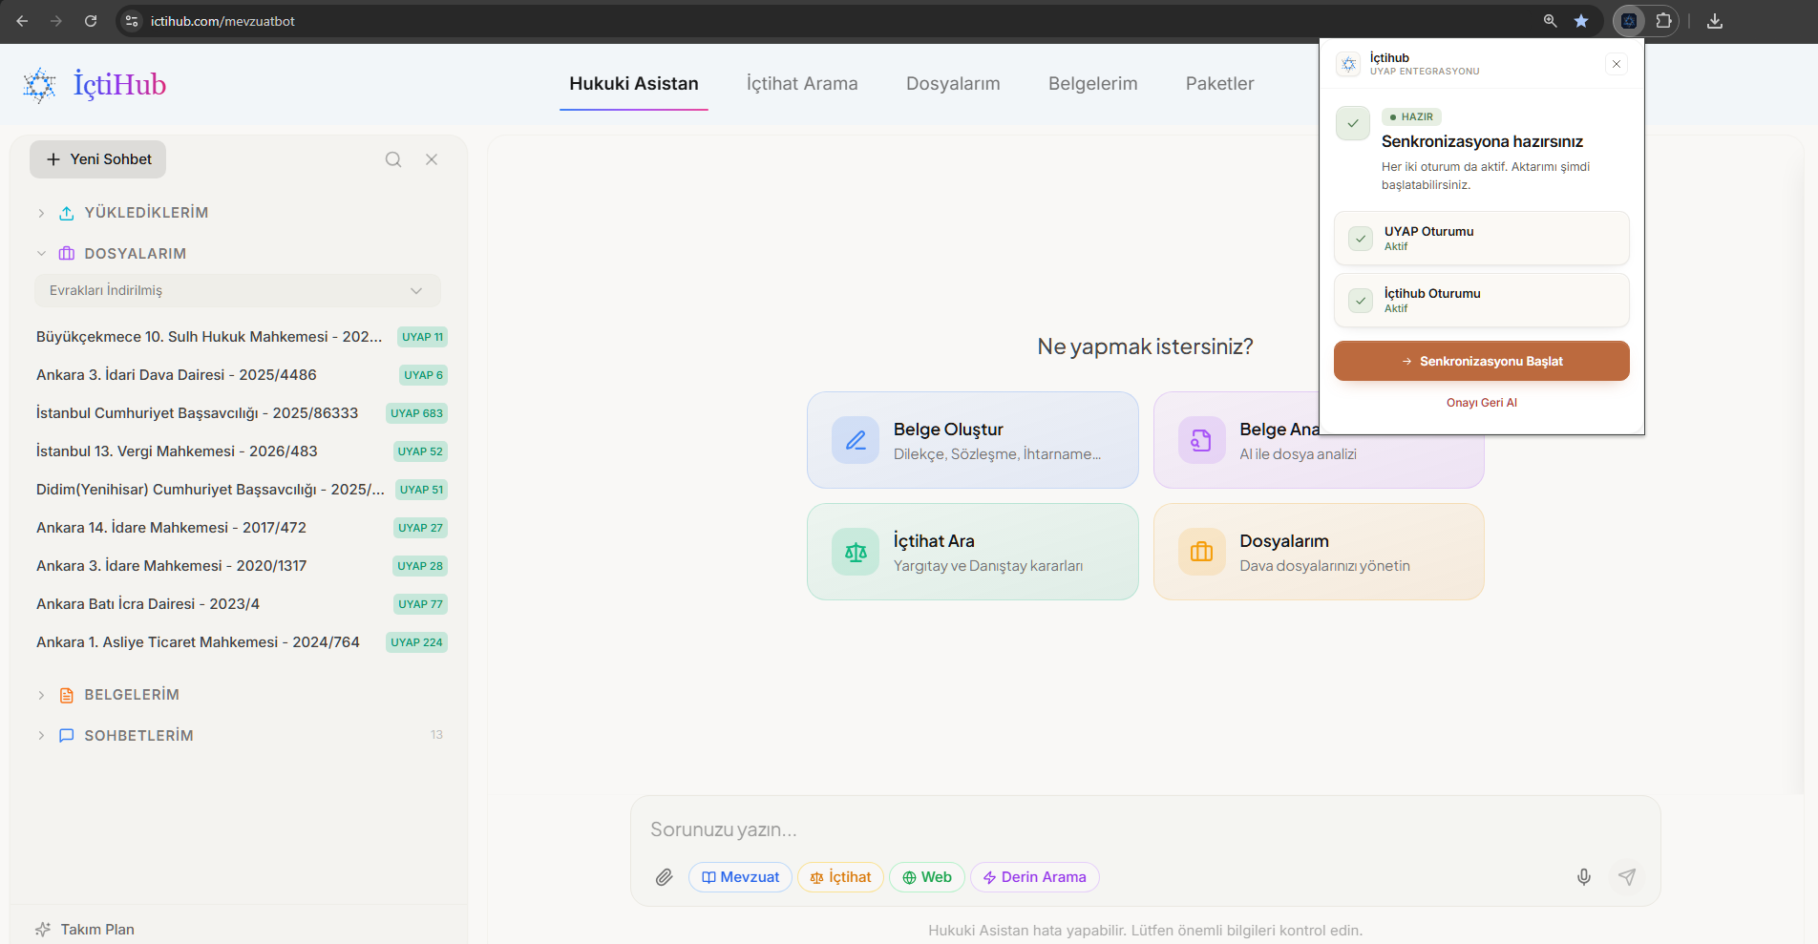Click the Sorunuzu yazın question input field
The height and width of the screenshot is (944, 1818).
(x=1146, y=829)
